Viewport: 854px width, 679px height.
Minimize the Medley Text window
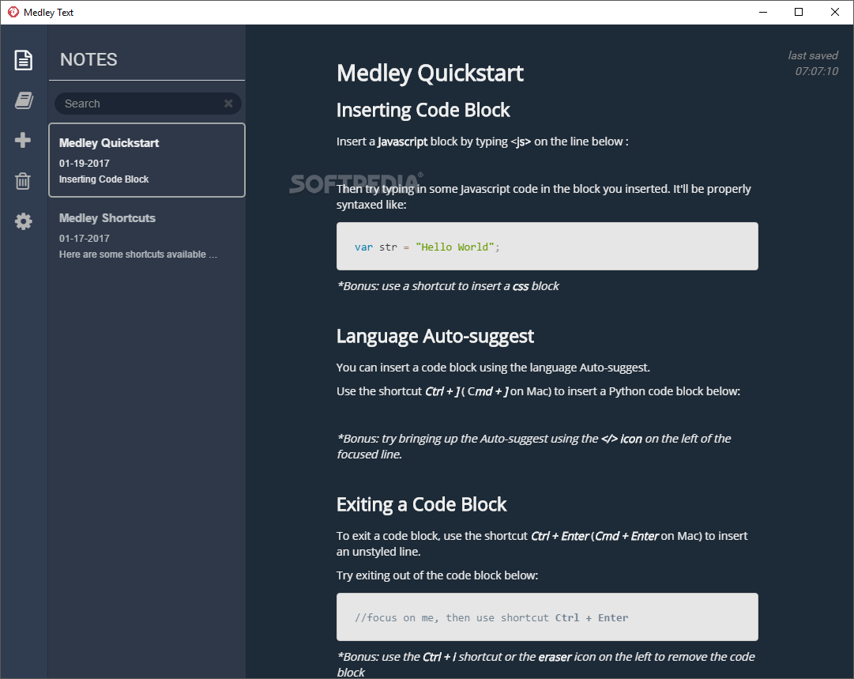tap(763, 12)
